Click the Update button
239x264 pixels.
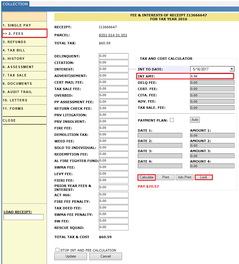[71, 256]
